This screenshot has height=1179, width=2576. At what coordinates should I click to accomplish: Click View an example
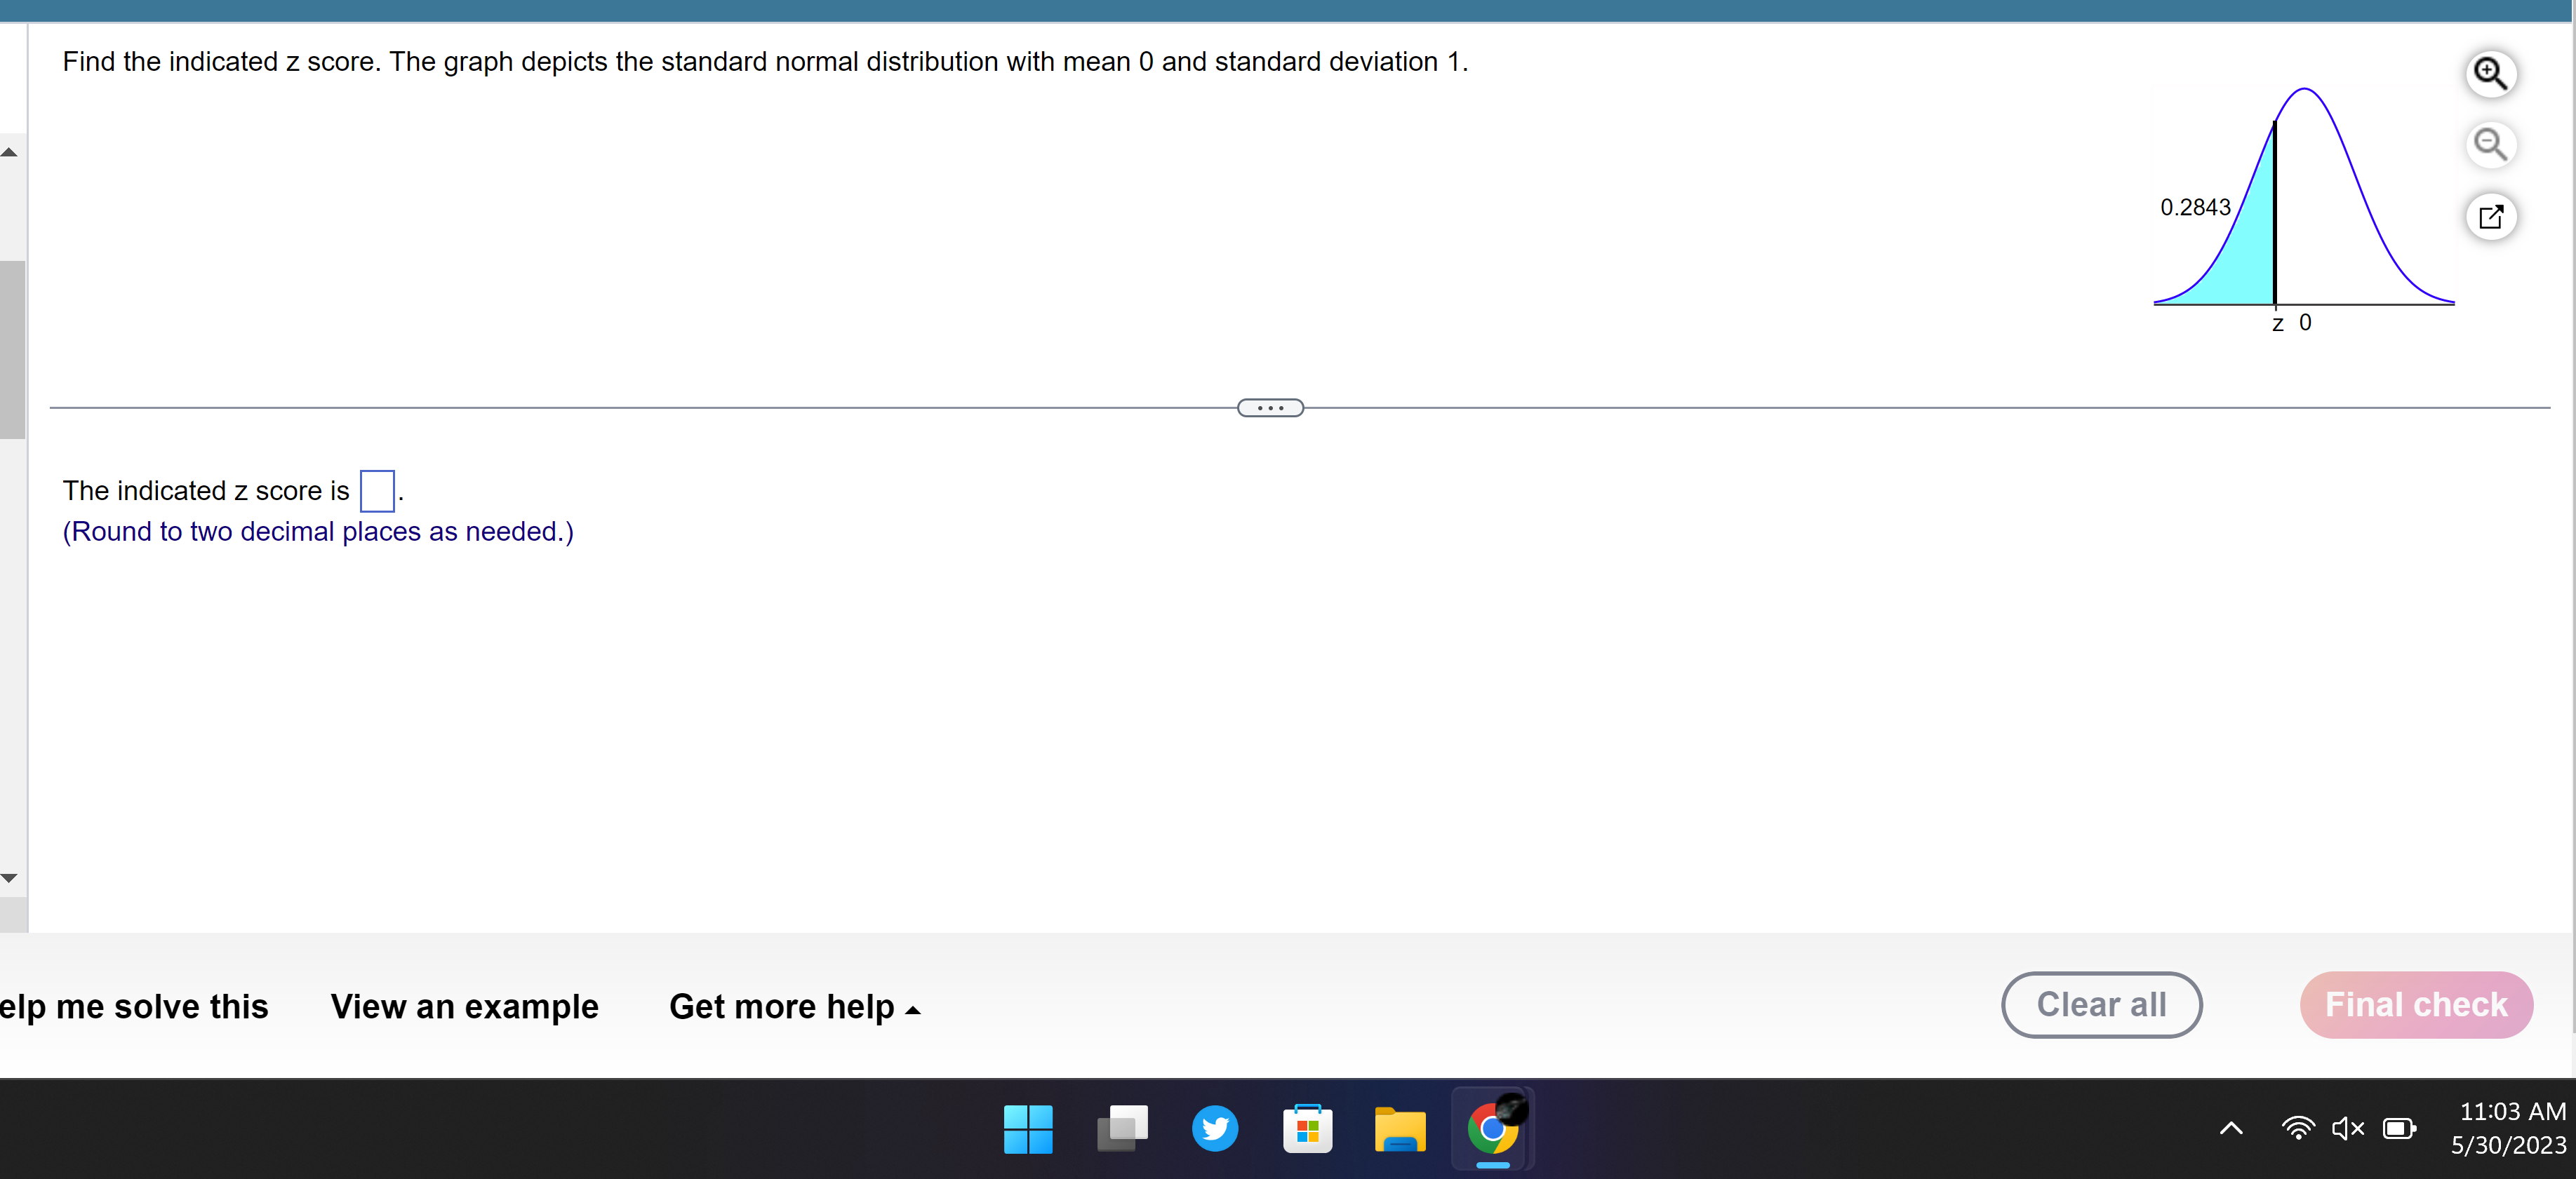(x=464, y=1007)
